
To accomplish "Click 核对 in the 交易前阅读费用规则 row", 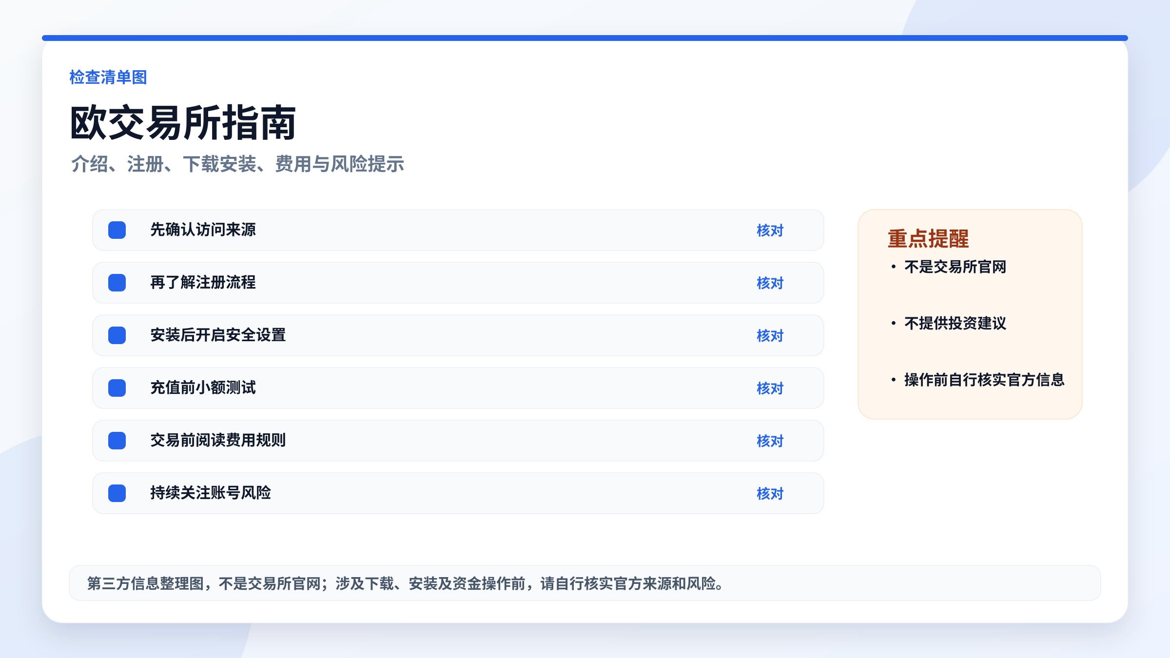I will click(x=770, y=441).
